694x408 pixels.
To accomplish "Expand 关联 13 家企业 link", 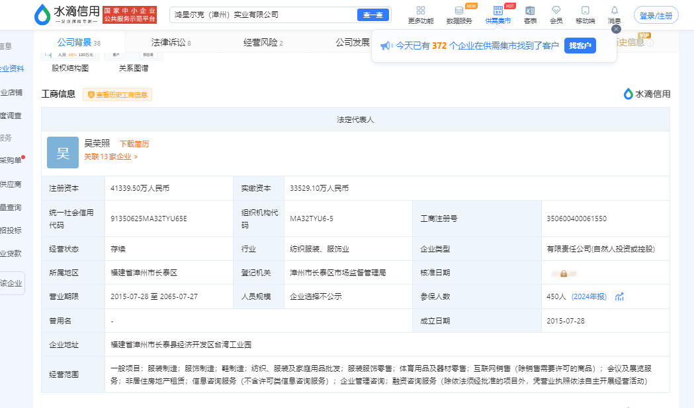I will pyautogui.click(x=110, y=157).
